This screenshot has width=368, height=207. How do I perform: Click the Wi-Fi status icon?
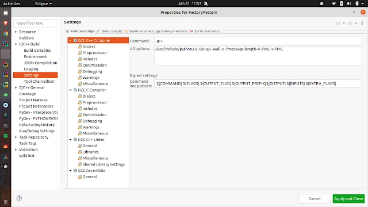333,3
